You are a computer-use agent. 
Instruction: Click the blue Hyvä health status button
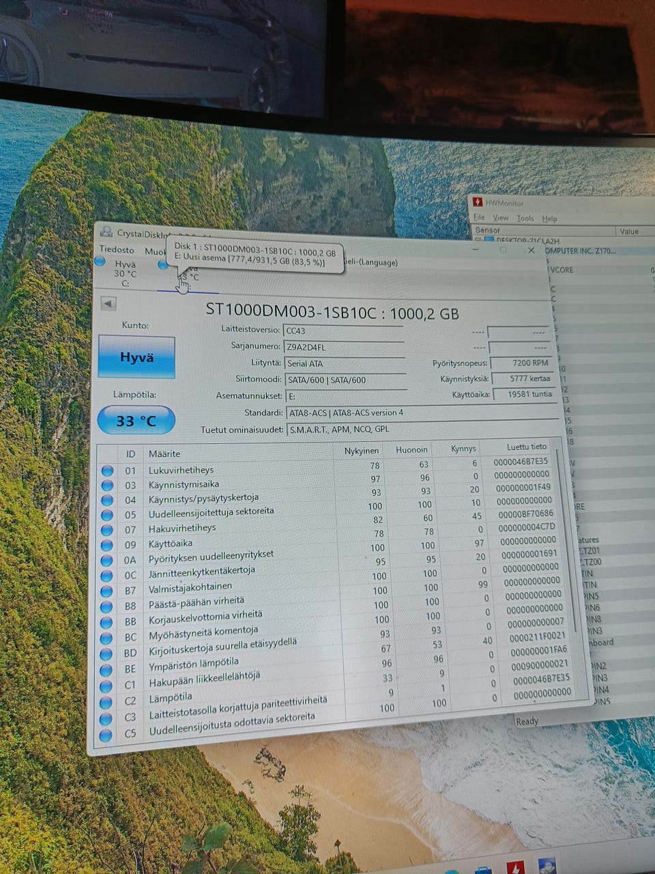136,357
